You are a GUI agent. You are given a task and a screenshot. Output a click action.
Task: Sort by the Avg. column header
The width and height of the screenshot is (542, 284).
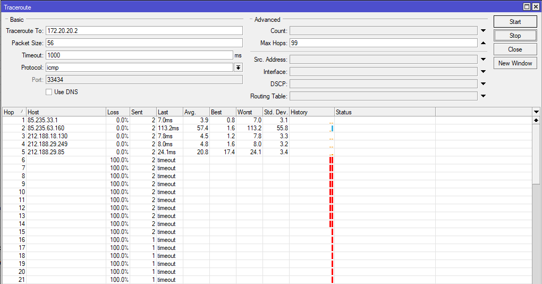coord(196,112)
